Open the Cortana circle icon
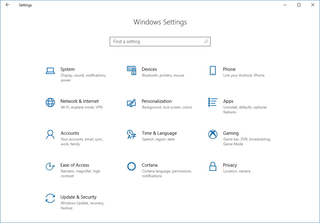The height and width of the screenshot is (223, 320). pos(132,166)
